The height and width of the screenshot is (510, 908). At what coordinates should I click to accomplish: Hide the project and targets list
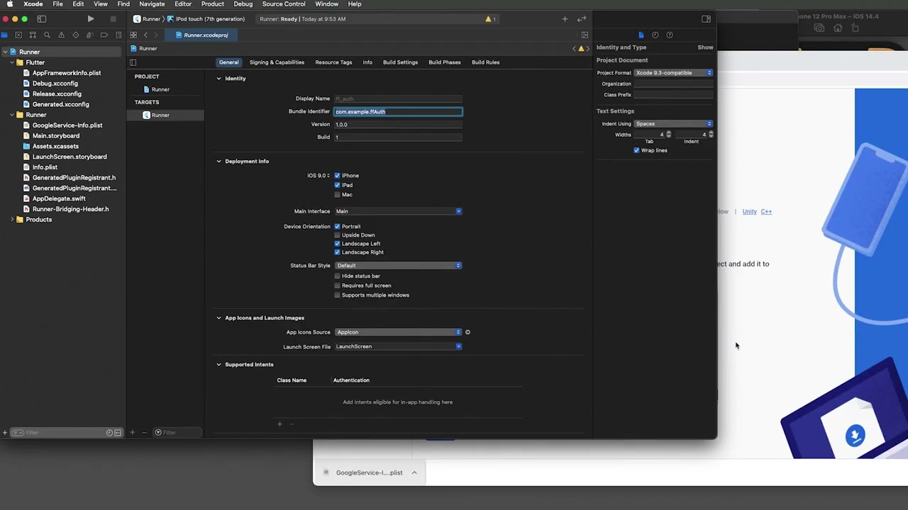click(133, 62)
